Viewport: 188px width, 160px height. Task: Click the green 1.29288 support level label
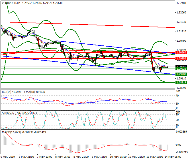(x=181, y=74)
